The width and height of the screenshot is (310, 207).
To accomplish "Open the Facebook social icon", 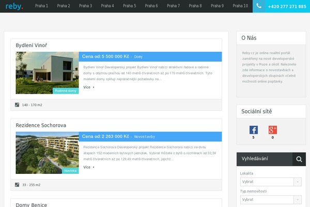I will coord(254,130).
